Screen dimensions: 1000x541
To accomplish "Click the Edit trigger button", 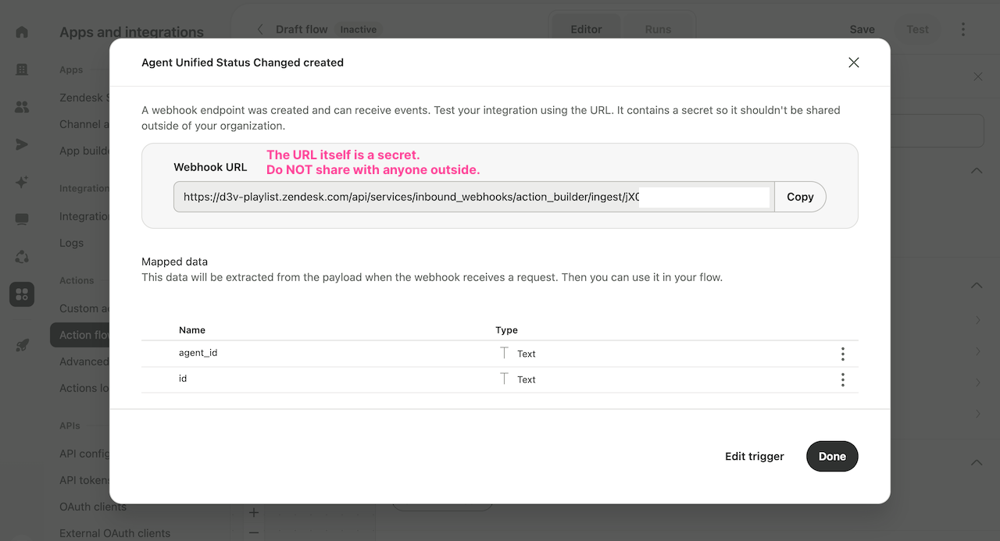I will coord(755,457).
